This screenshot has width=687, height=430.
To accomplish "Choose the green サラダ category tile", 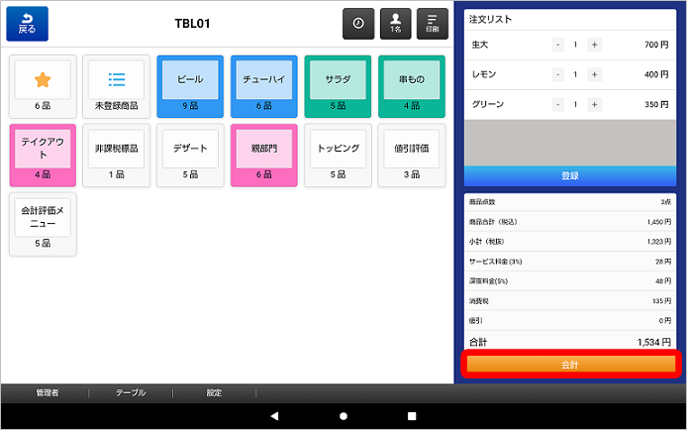I will coord(339,84).
